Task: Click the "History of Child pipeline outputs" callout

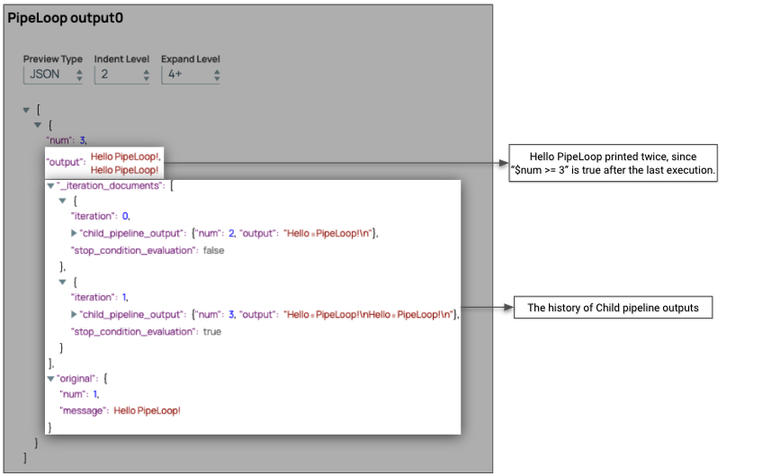Action: [x=613, y=308]
